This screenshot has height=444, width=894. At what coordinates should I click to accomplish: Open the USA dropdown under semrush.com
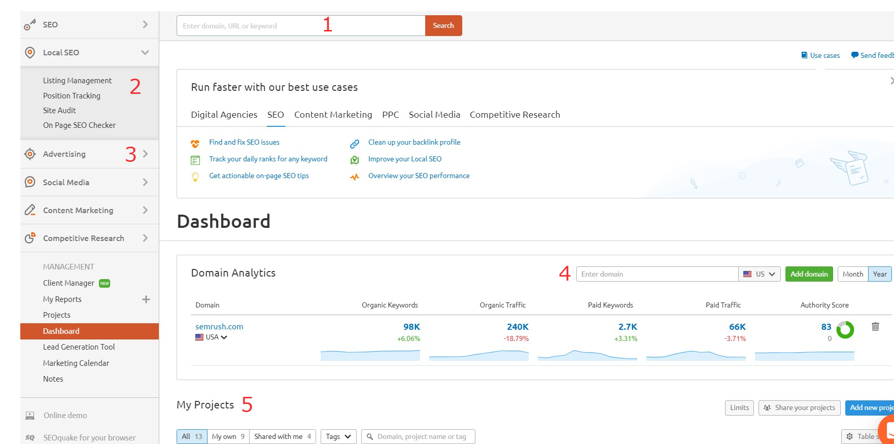click(211, 337)
